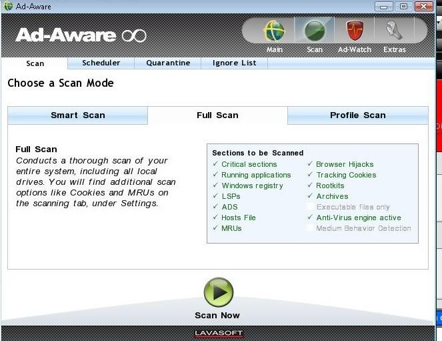Toggle Archives checkmark

point(310,196)
